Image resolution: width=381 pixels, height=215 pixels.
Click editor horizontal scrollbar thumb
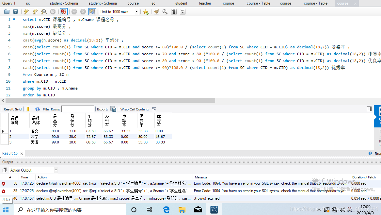110,100
